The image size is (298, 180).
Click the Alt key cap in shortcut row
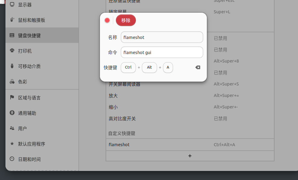(x=149, y=67)
